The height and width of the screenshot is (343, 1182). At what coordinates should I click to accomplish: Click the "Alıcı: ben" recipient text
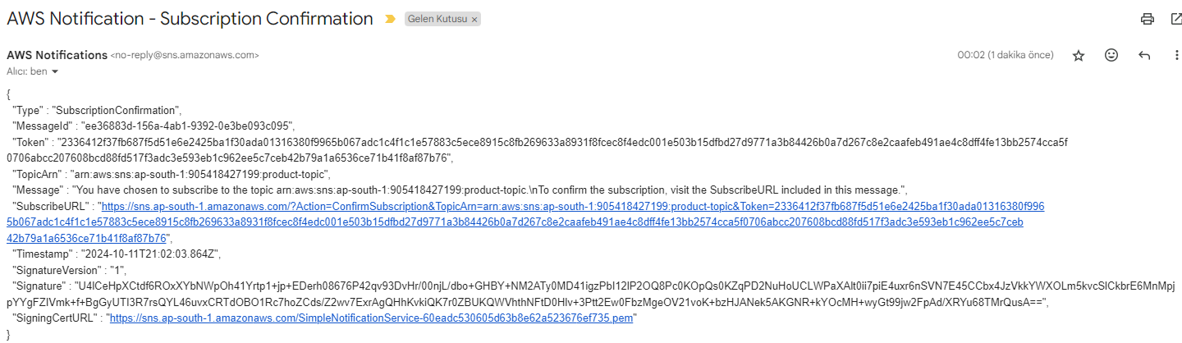(27, 72)
